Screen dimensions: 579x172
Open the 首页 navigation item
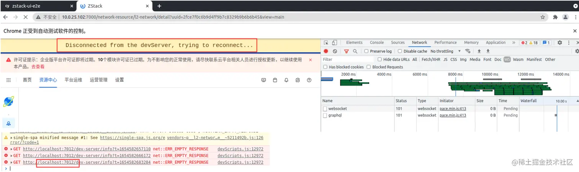pyautogui.click(x=27, y=80)
